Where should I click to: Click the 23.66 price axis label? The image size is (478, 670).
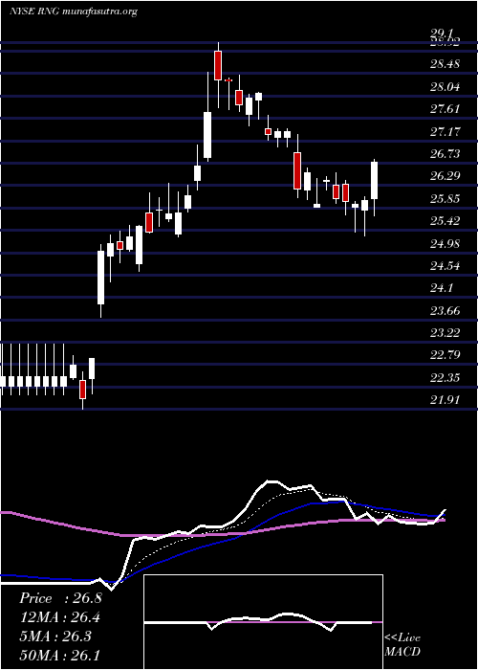tap(445, 311)
